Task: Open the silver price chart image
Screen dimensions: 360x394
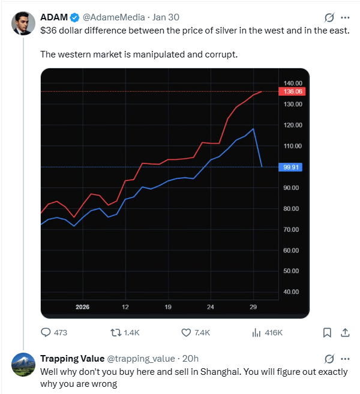Action: pyautogui.click(x=175, y=193)
